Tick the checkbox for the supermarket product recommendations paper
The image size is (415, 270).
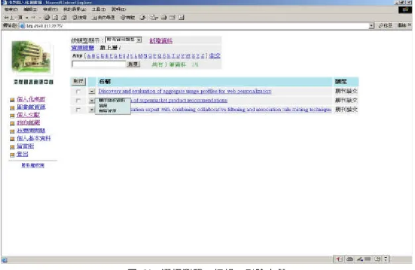tap(78, 100)
